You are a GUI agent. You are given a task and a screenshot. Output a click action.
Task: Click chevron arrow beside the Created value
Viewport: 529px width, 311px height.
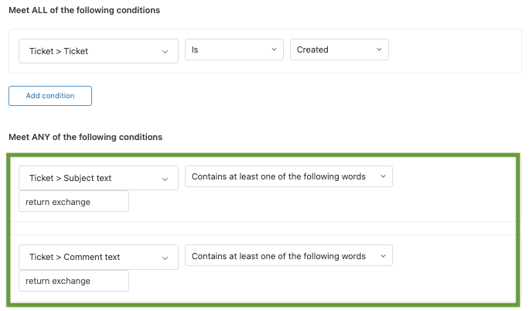click(x=379, y=50)
